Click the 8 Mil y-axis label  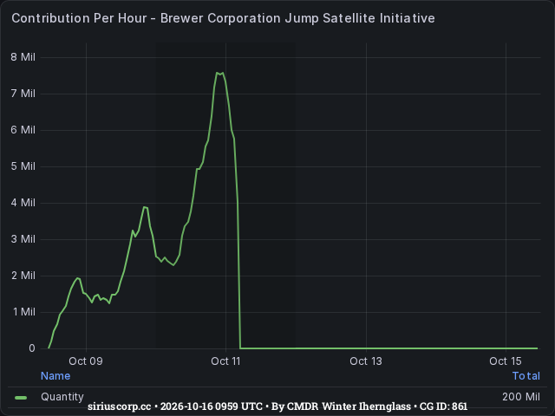point(23,57)
